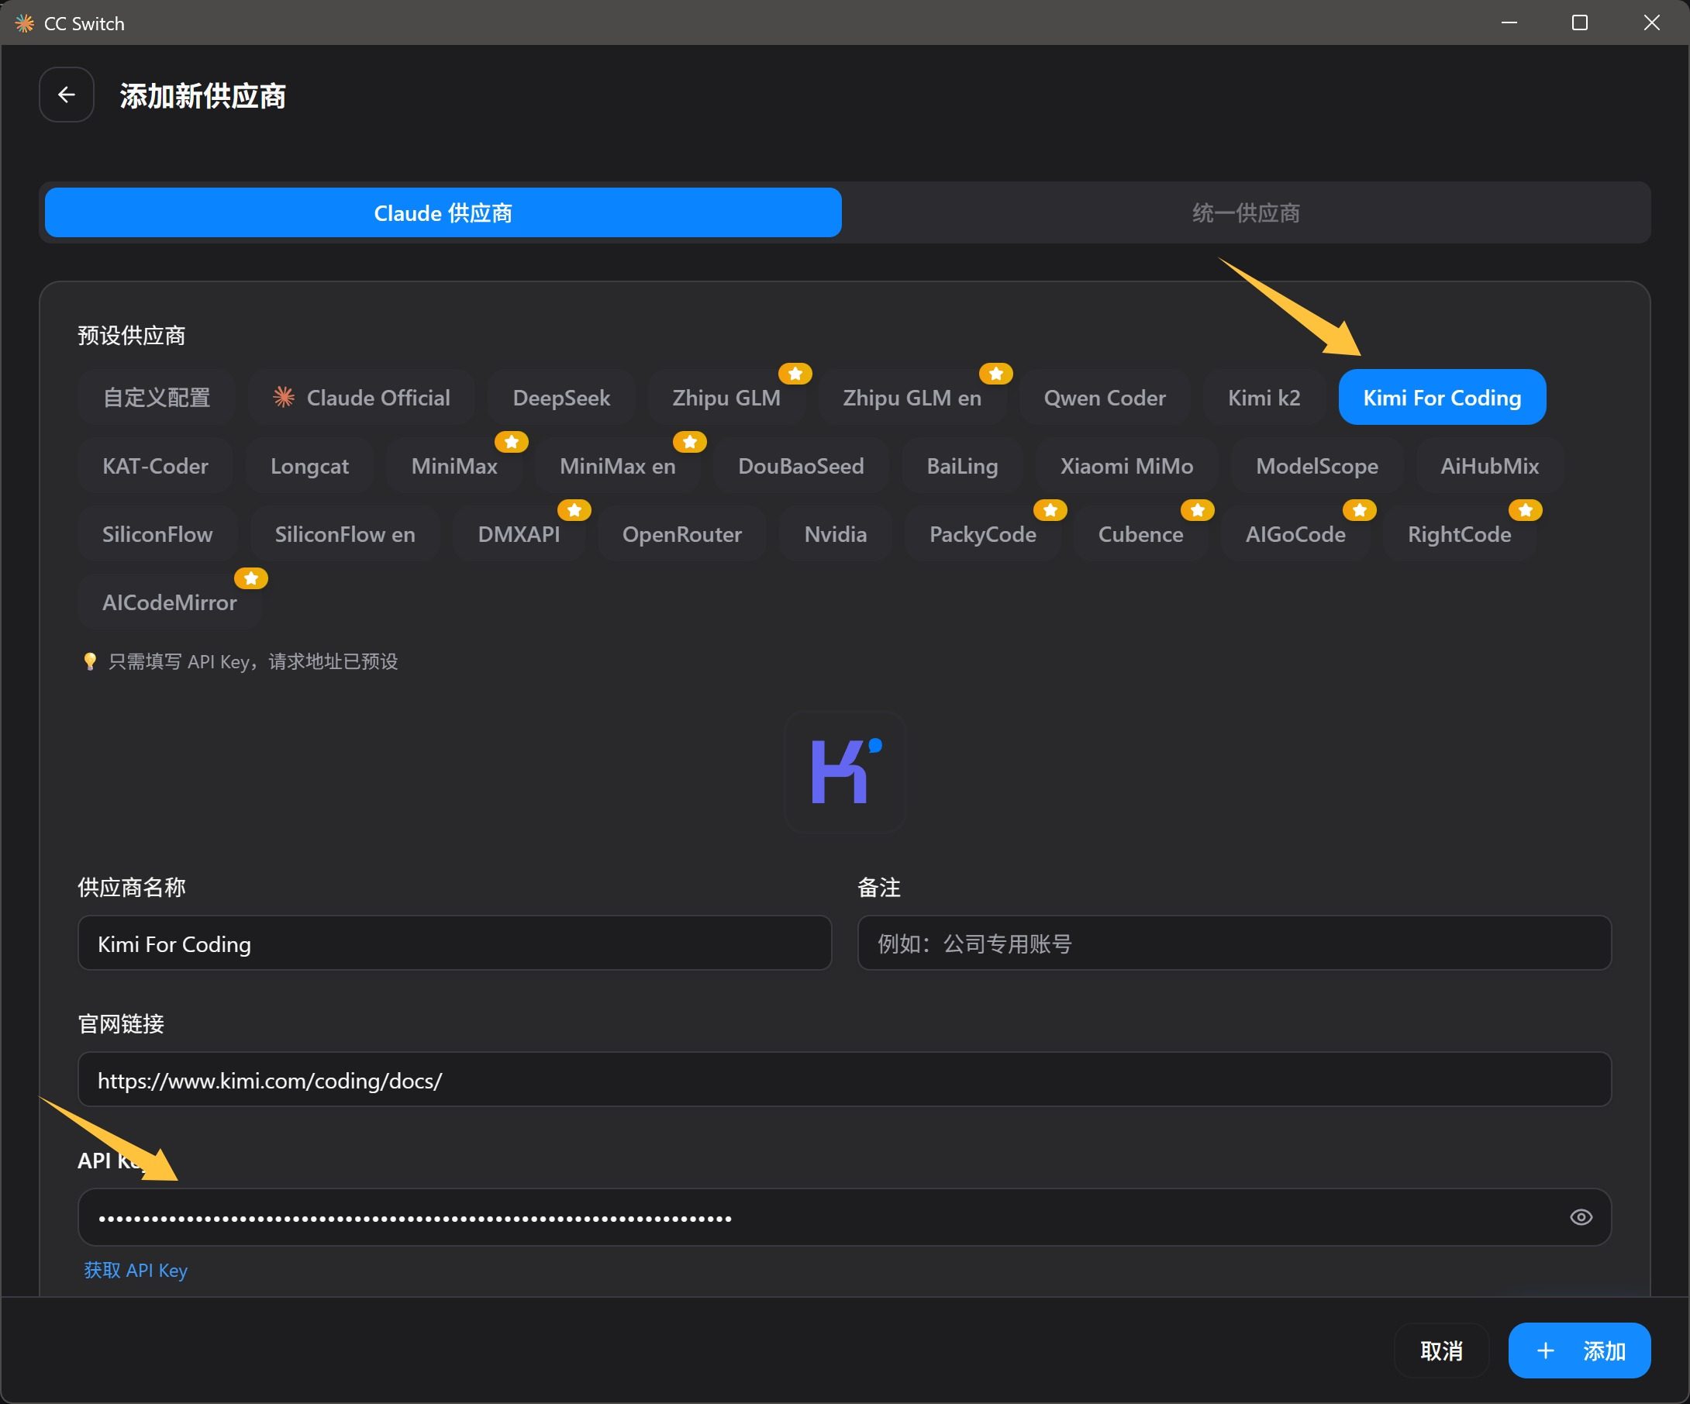
Task: Click the plus icon in Add button
Action: click(x=1545, y=1350)
